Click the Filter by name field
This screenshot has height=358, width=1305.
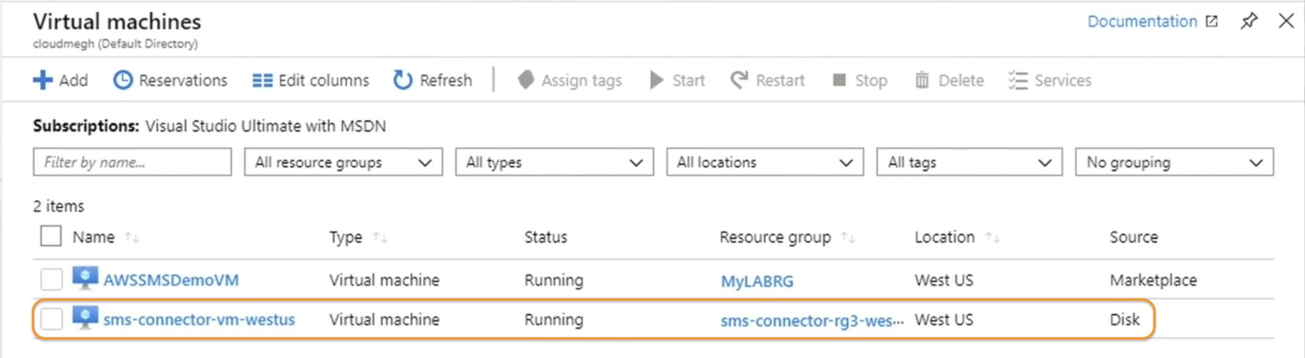132,162
